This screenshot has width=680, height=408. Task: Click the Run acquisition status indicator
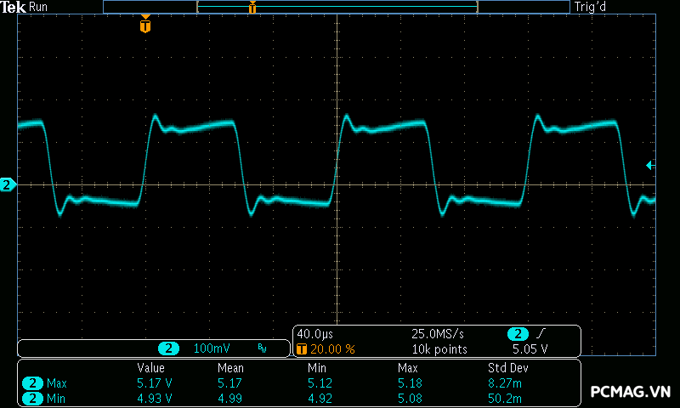coord(39,7)
